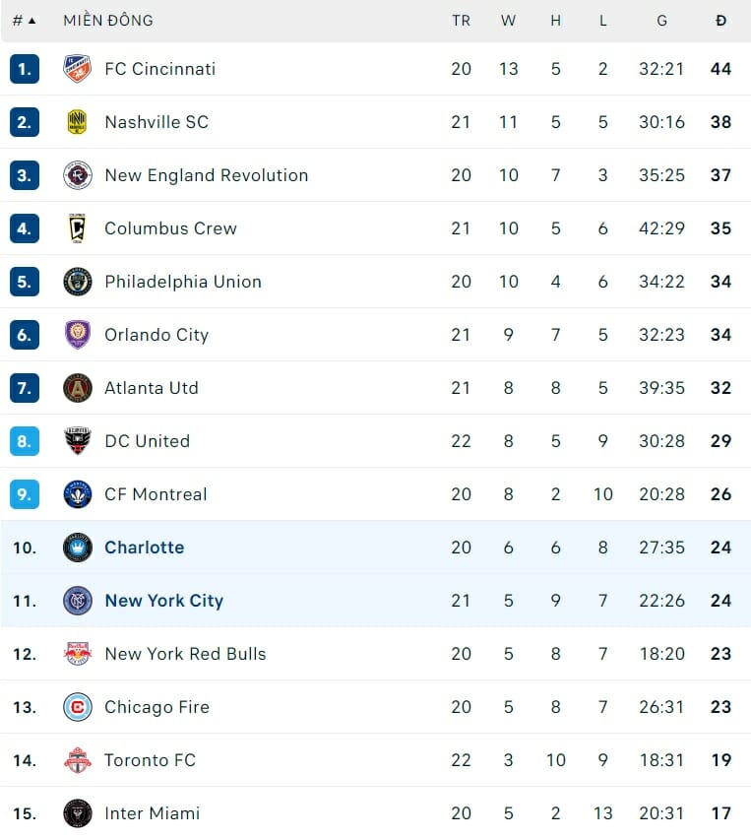The image size is (751, 839).
Task: Click the FC Cincinnati club crest
Action: (x=78, y=69)
